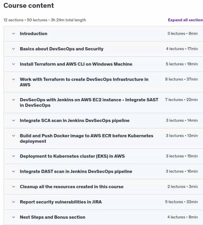203x225 pixels.
Task: Open Report security vulnerabilities in JIRA title
Action: (61, 202)
